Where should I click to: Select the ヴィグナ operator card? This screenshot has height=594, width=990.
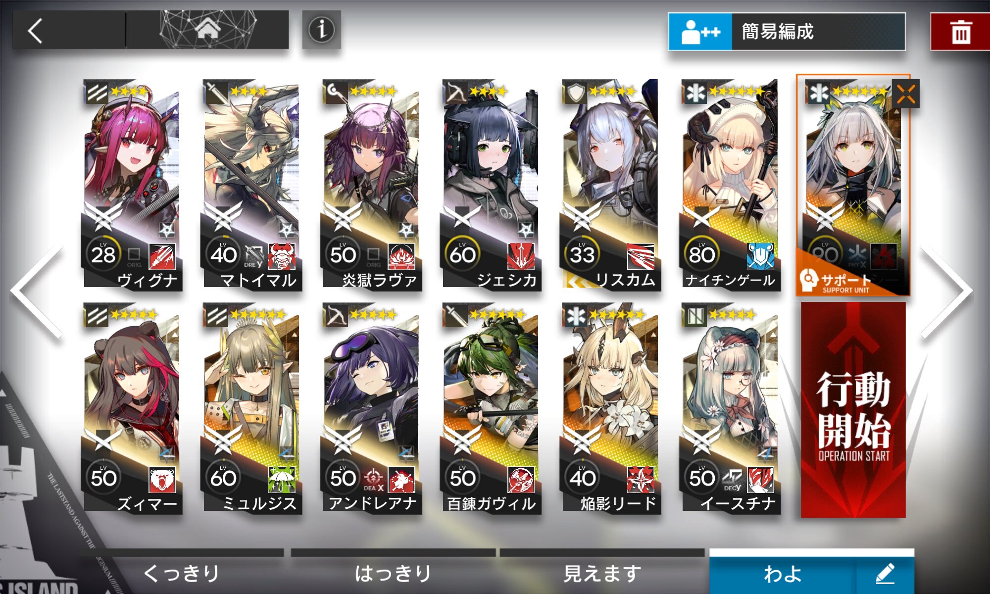[132, 184]
